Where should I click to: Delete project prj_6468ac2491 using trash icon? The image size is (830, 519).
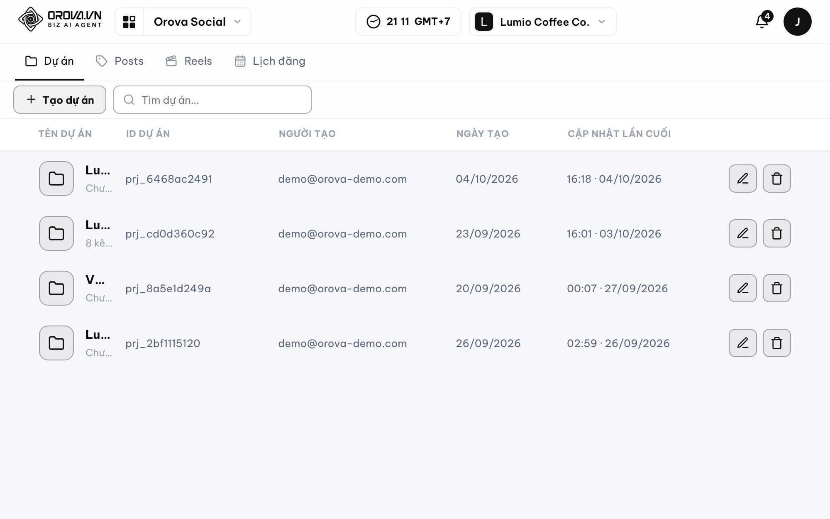pyautogui.click(x=776, y=179)
